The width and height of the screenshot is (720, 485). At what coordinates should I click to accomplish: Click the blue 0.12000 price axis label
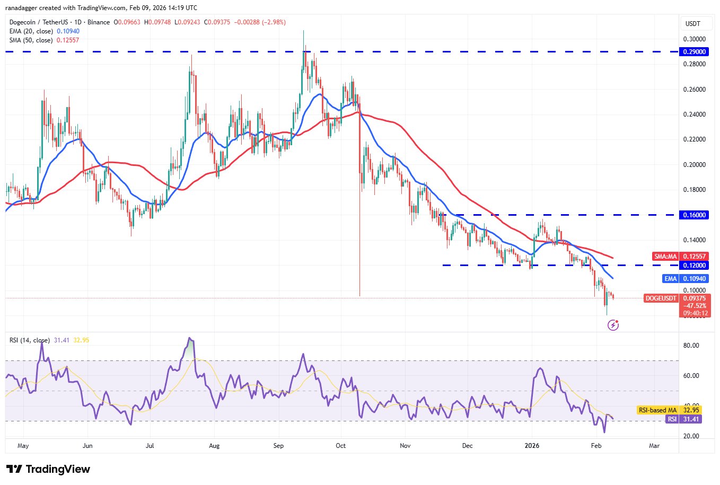[695, 265]
